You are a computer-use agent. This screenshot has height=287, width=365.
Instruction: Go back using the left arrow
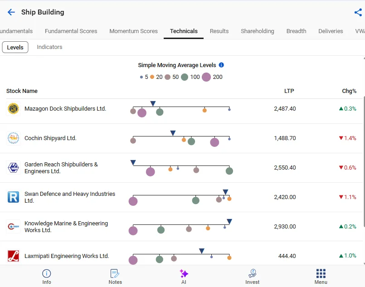tap(11, 12)
